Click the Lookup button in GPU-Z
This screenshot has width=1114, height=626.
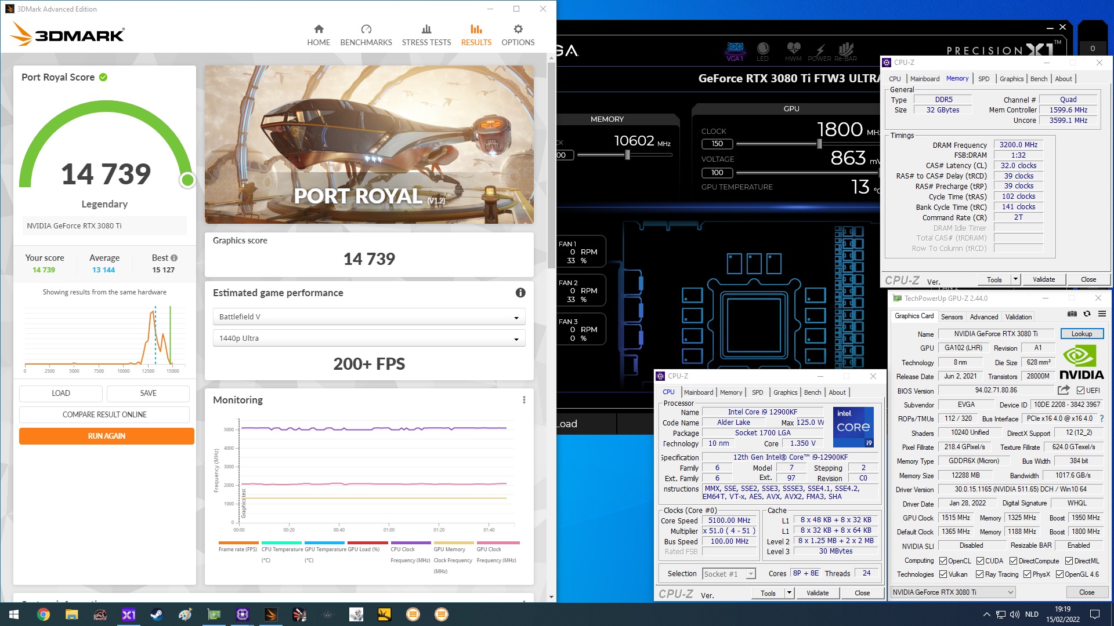pos(1082,334)
